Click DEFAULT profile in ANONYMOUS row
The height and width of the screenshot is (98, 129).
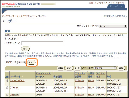click(101, 80)
